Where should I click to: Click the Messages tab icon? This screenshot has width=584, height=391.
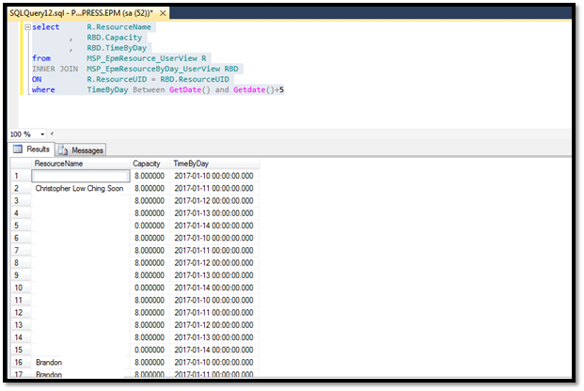(64, 149)
